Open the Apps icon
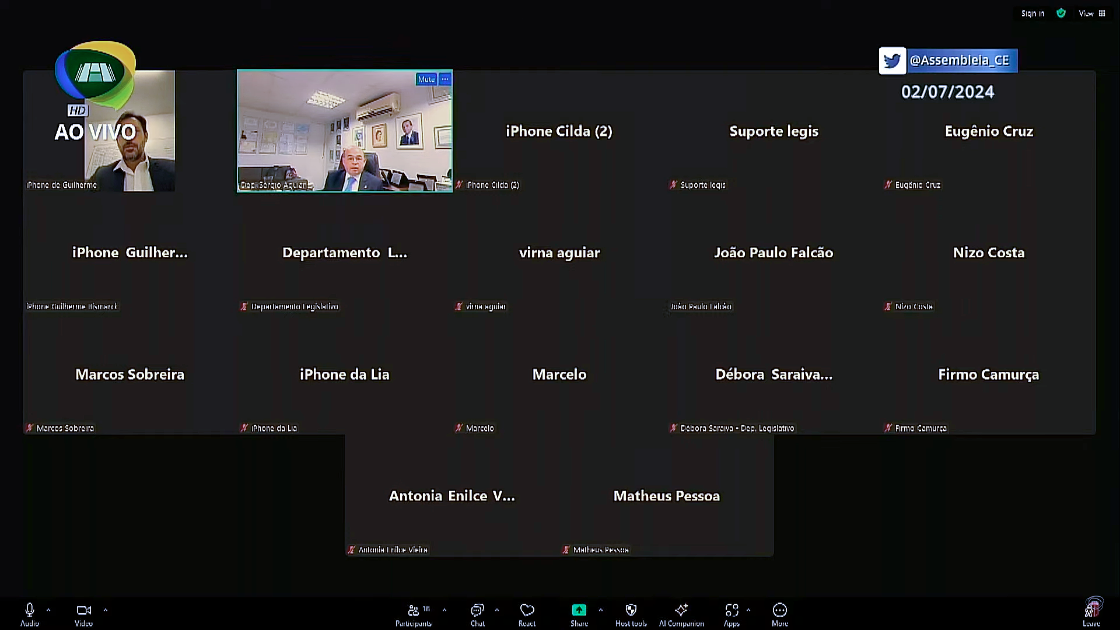The width and height of the screenshot is (1120, 630). tap(731, 611)
